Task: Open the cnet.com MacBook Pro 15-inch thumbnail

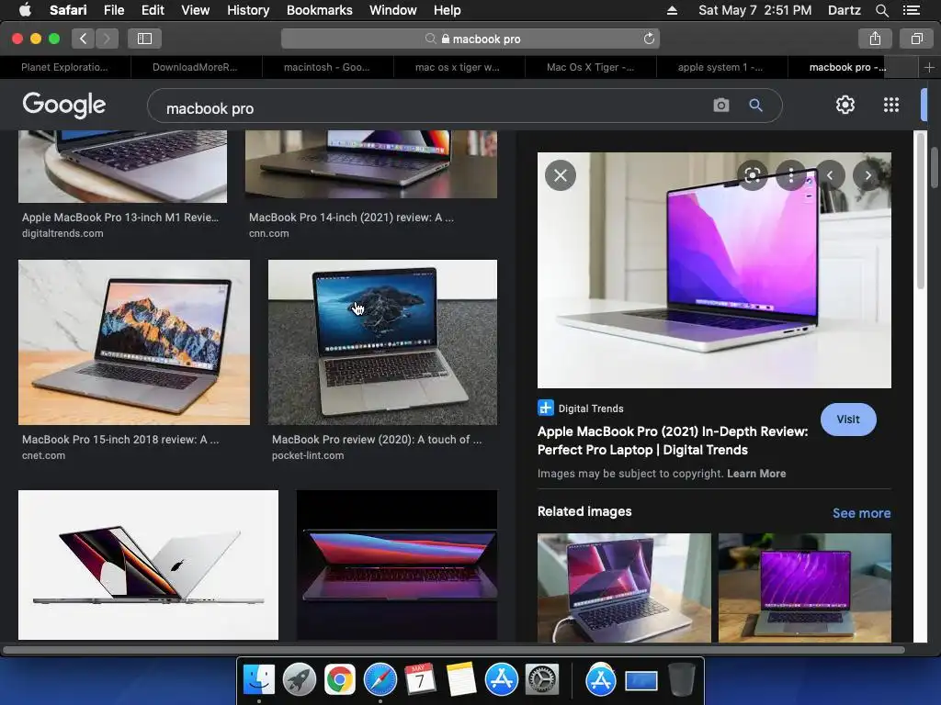Action: [x=134, y=342]
